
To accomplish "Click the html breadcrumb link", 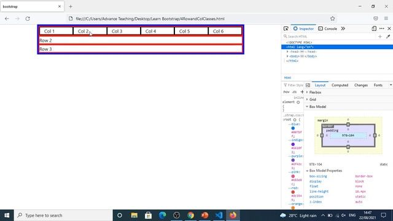I will click(287, 78).
